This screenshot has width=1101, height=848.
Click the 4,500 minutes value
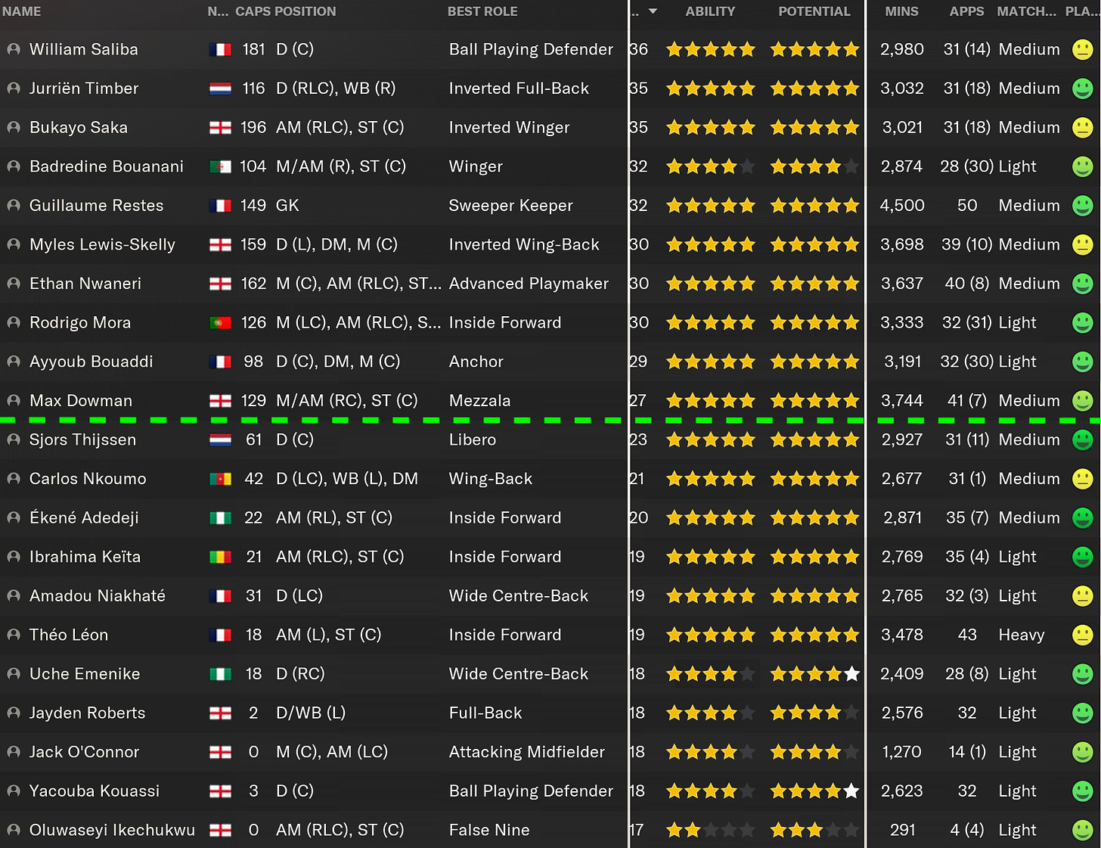902,206
